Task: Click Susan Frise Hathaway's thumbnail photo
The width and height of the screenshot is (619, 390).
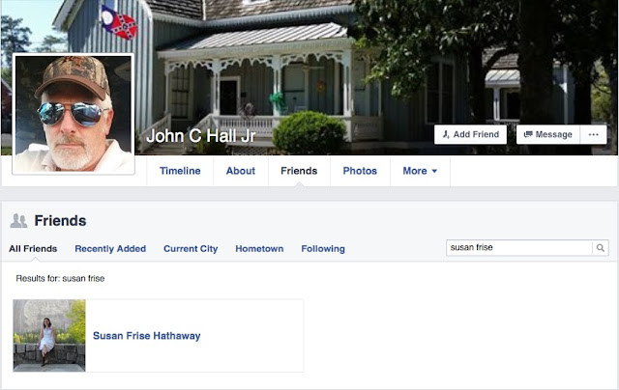Action: coord(49,336)
